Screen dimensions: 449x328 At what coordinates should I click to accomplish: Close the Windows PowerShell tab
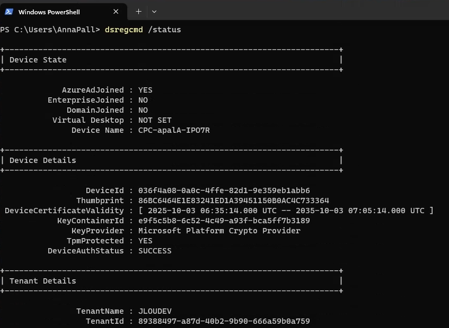(x=116, y=12)
